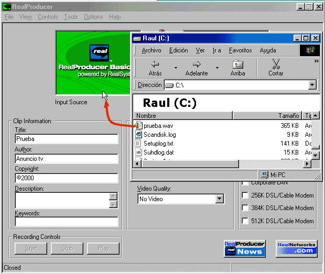Image resolution: width=325 pixels, height=274 pixels.
Task: Open the dropdown arrow next to Atrás
Action: click(x=176, y=68)
